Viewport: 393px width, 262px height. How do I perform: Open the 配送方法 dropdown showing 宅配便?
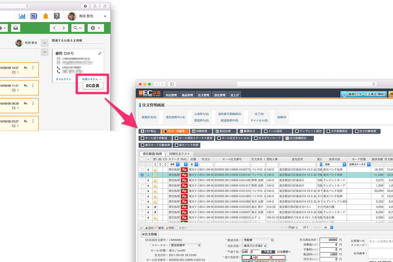pyautogui.click(x=258, y=240)
